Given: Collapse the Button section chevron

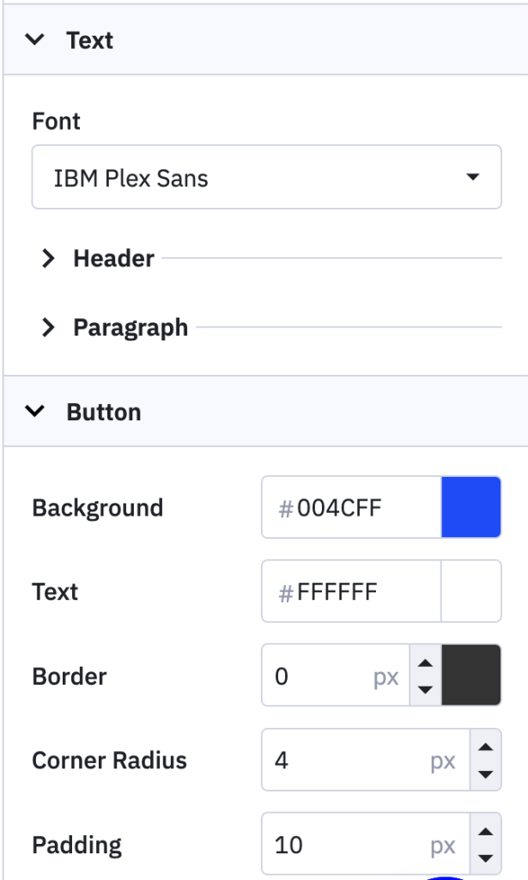Looking at the screenshot, I should click(x=35, y=412).
